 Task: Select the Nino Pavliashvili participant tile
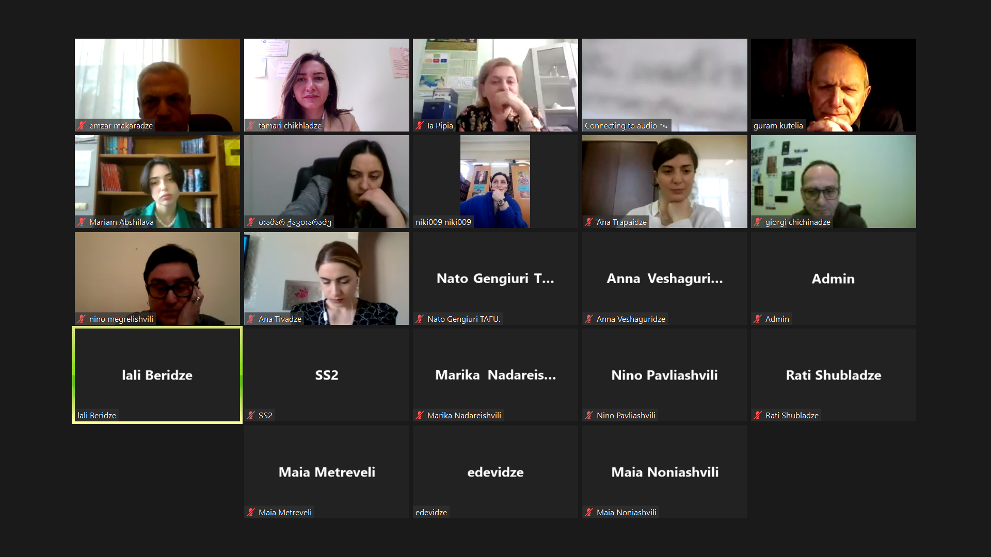coord(665,375)
